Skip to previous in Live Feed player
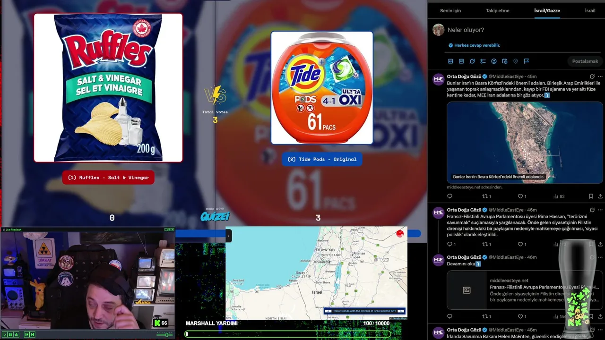The width and height of the screenshot is (605, 340). pos(27,335)
